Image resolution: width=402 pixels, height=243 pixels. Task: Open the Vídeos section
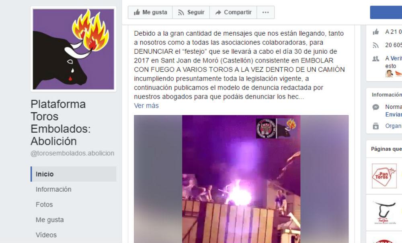click(x=46, y=235)
